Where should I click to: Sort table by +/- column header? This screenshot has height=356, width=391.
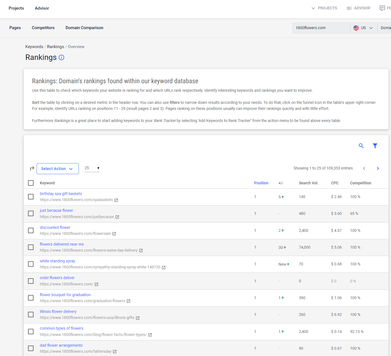pyautogui.click(x=281, y=183)
